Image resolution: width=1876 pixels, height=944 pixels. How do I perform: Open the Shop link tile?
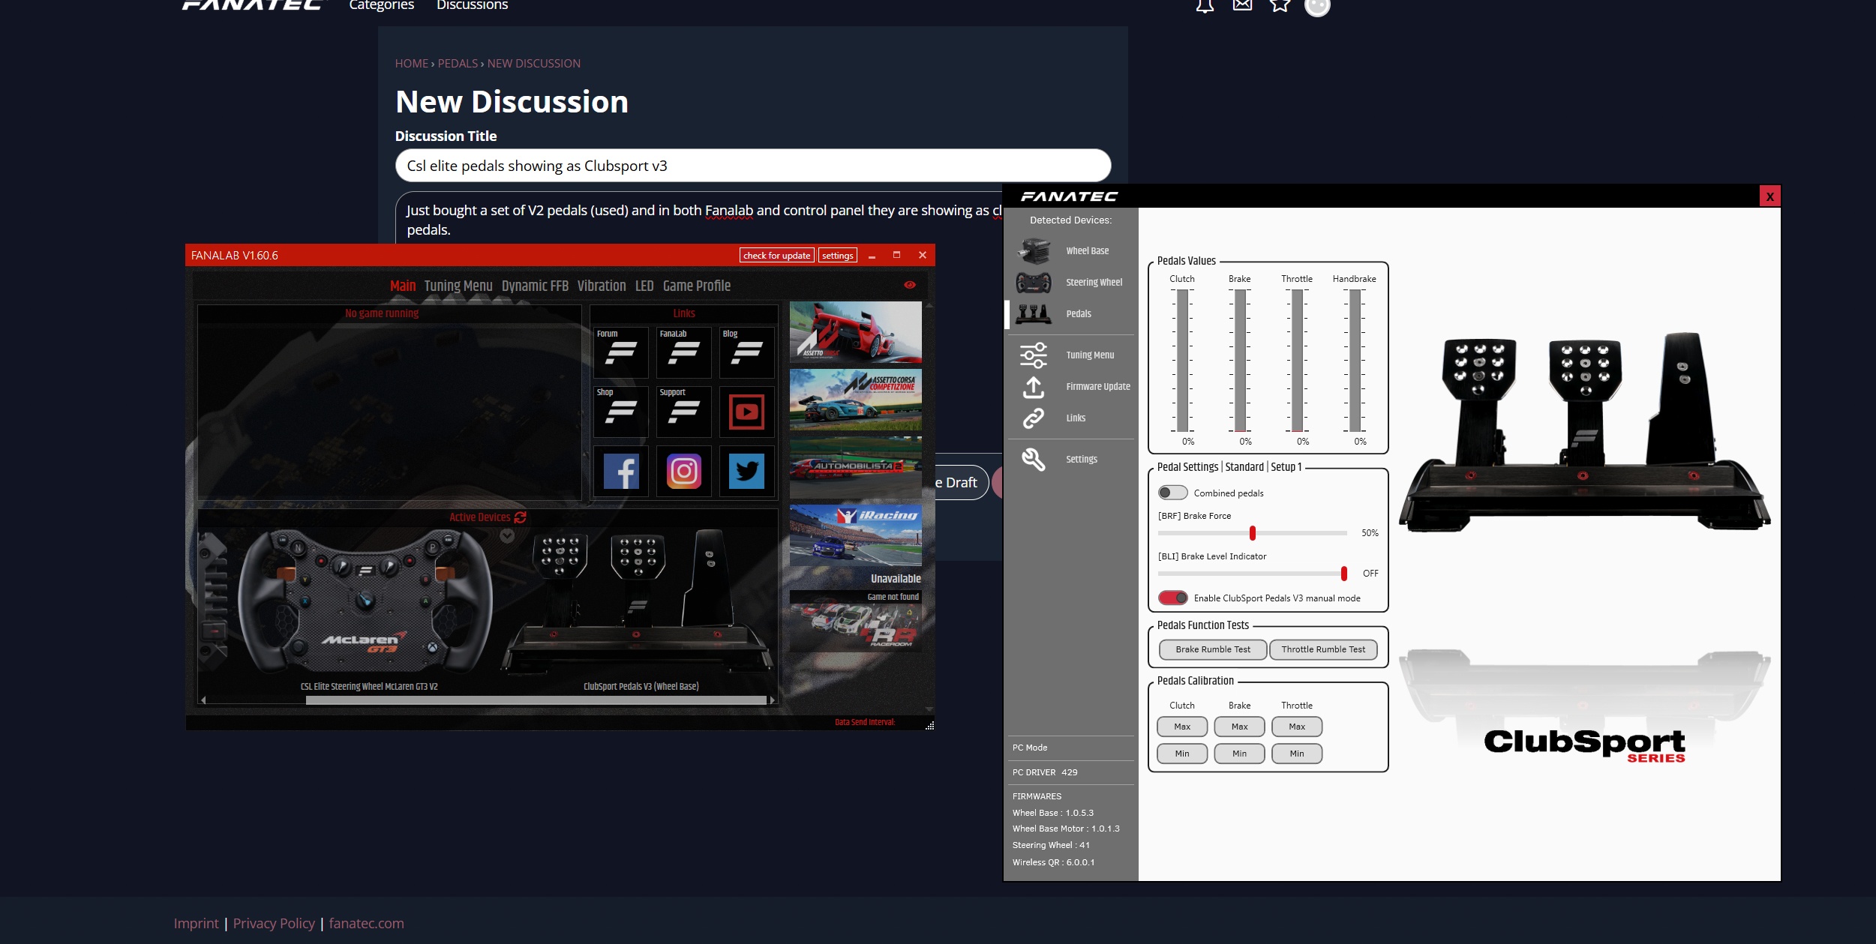click(621, 411)
